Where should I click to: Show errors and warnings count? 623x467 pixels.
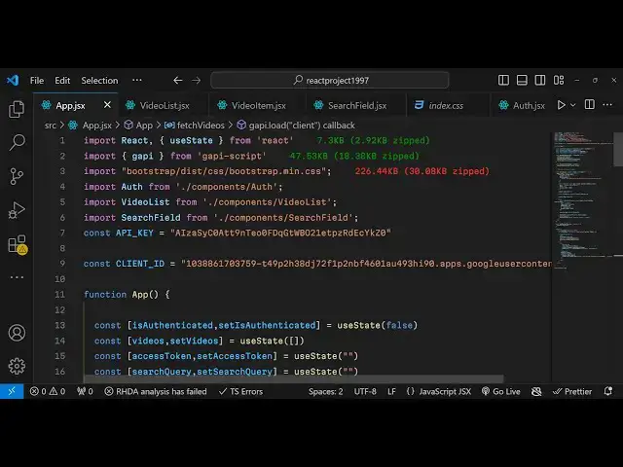click(48, 391)
